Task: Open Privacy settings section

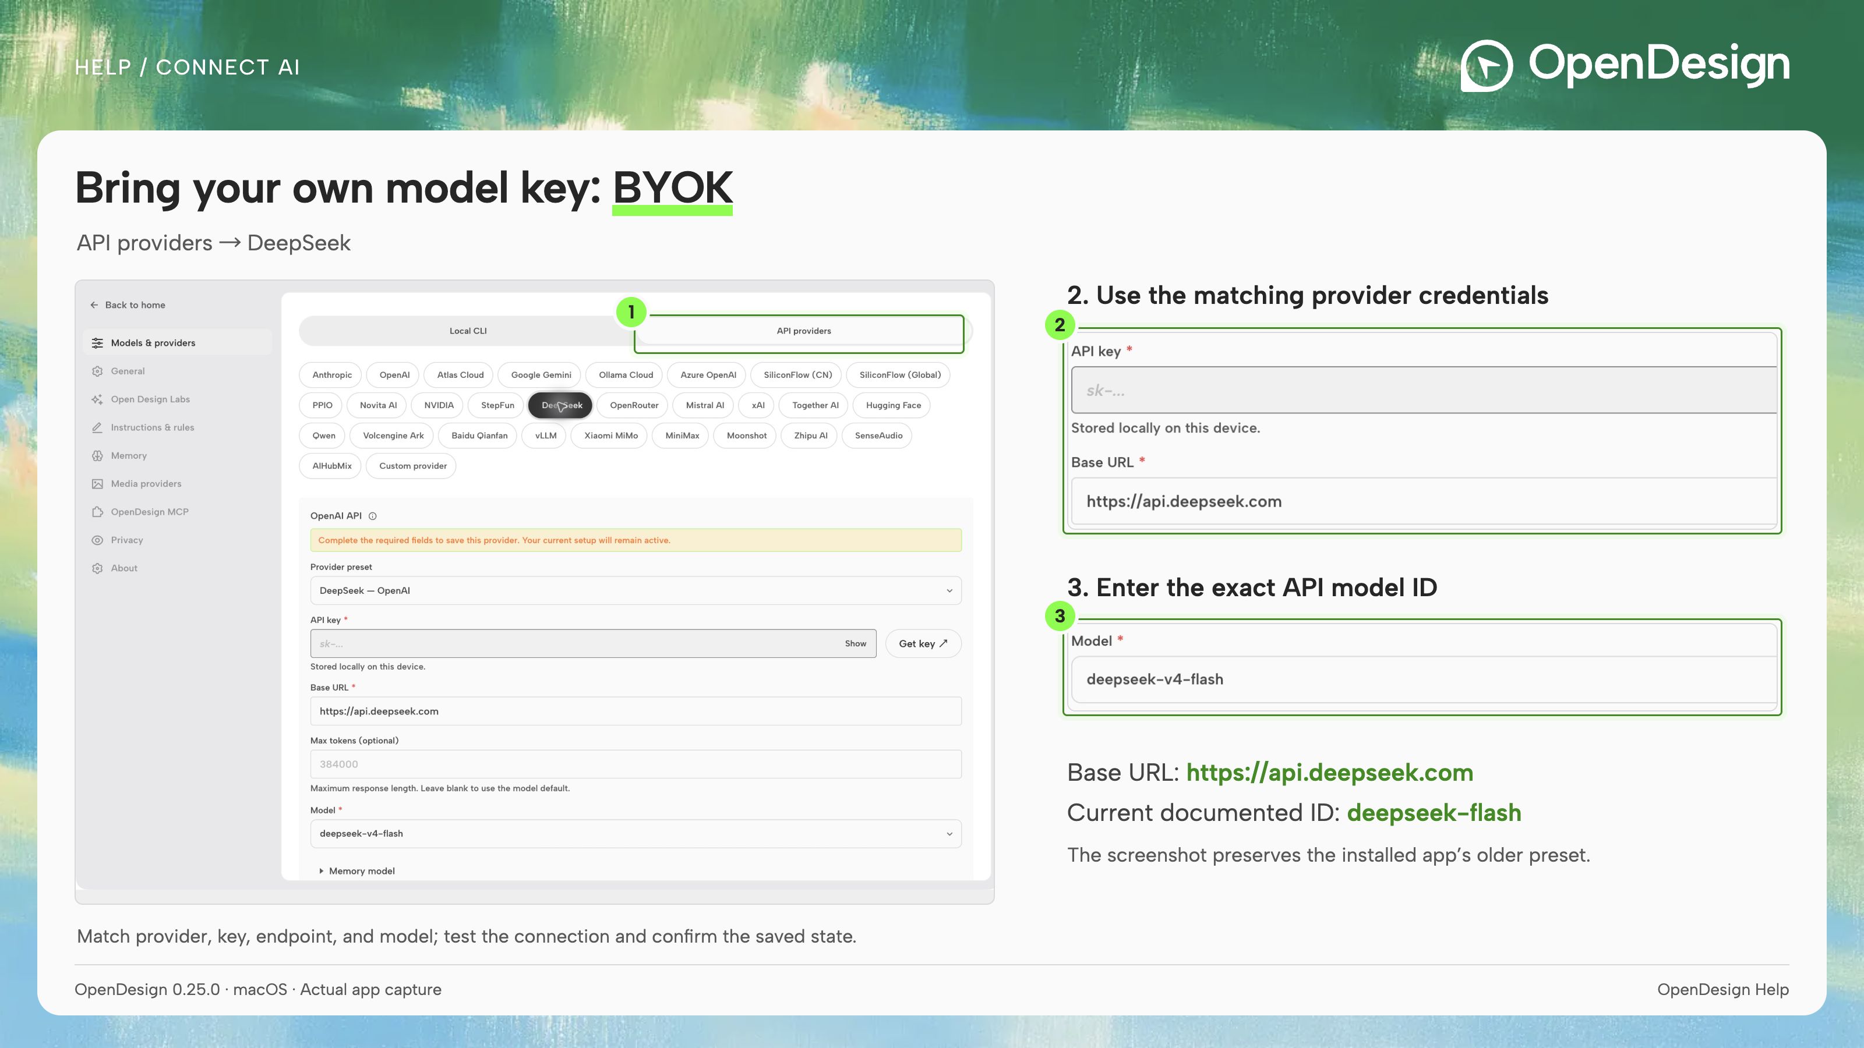Action: [x=177, y=540]
